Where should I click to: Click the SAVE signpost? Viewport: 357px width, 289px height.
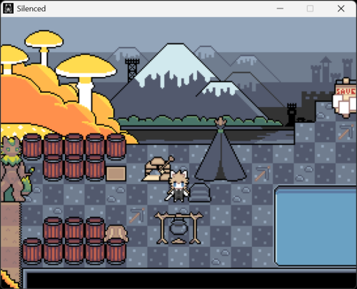pos(346,98)
